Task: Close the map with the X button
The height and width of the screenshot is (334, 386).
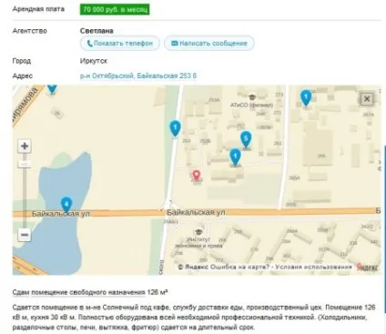Action: coord(367,99)
